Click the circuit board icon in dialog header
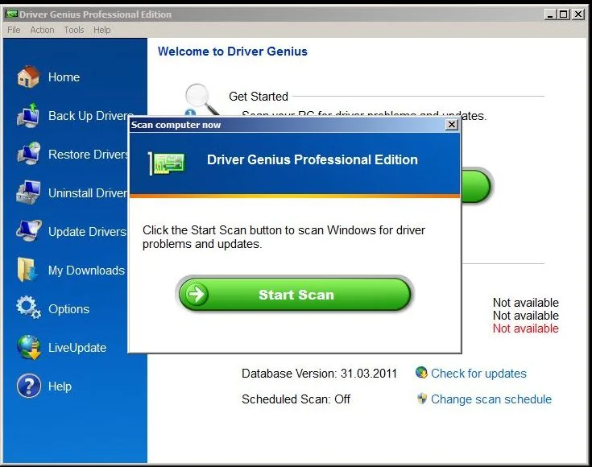 tap(167, 163)
